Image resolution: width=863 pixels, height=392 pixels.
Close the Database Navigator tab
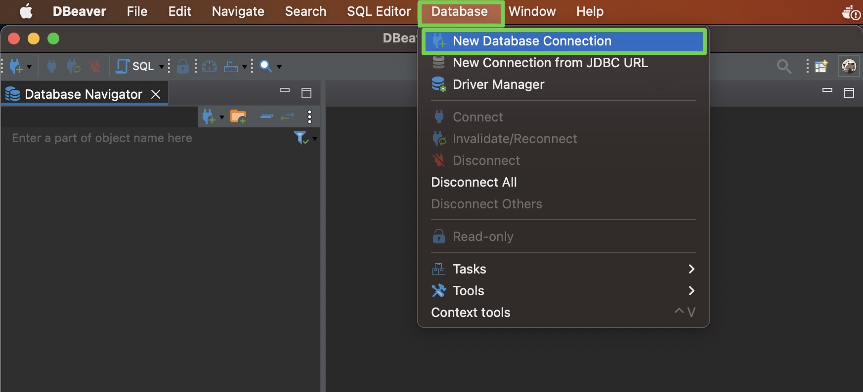[156, 94]
